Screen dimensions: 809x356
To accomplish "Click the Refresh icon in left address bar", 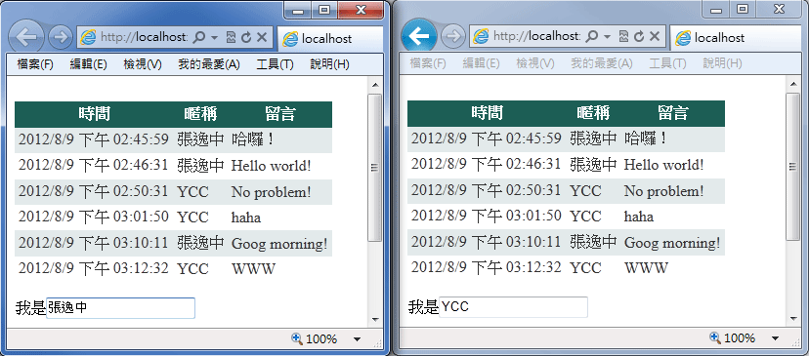I will (246, 37).
